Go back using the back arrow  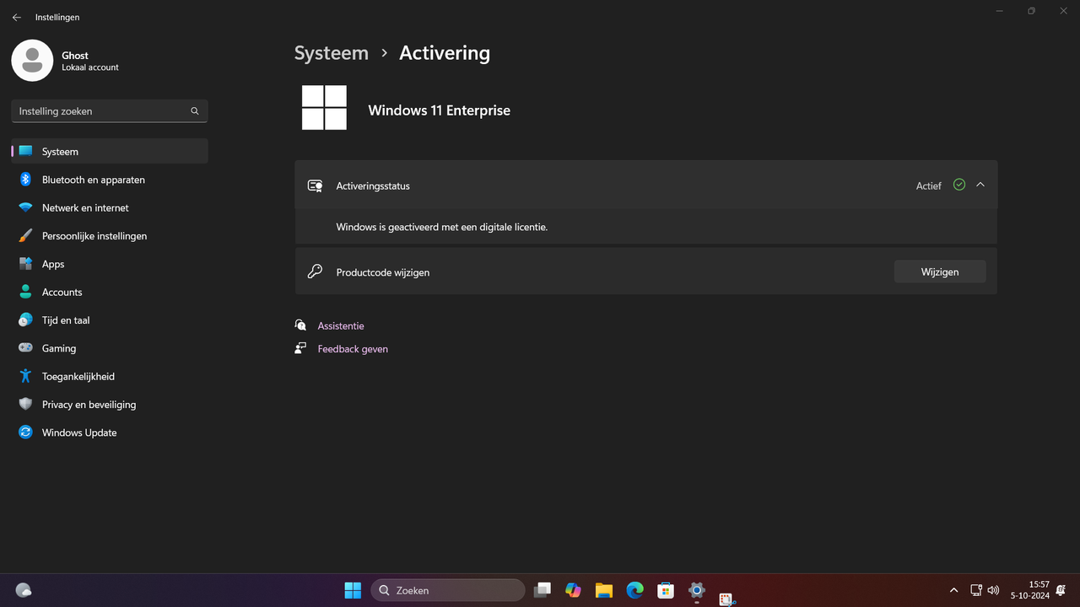click(17, 17)
